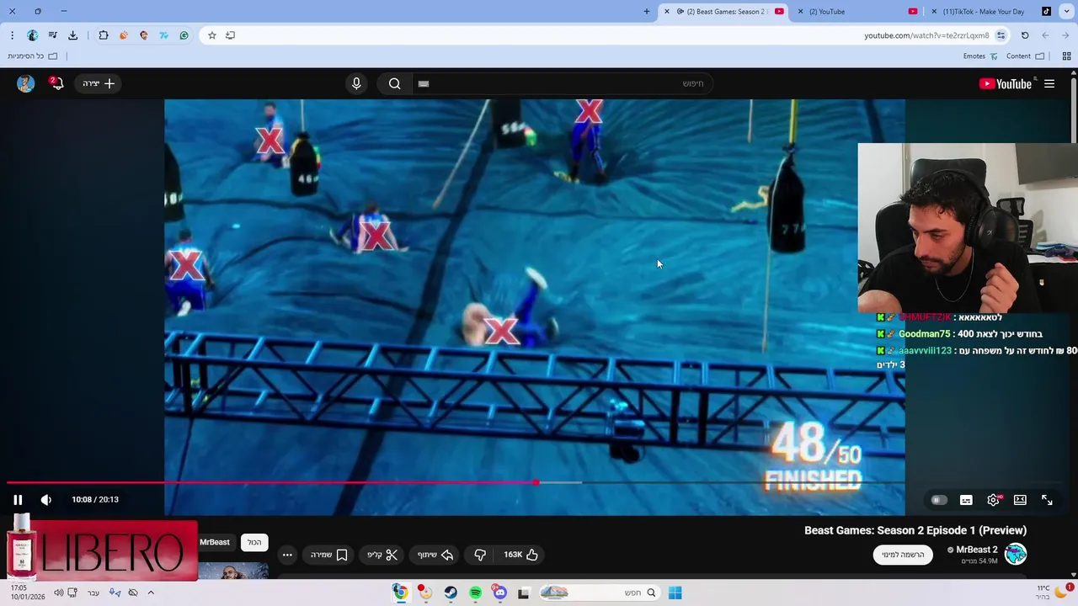
Task: Open the YouTube hamburger guide menu
Action: 1049,83
